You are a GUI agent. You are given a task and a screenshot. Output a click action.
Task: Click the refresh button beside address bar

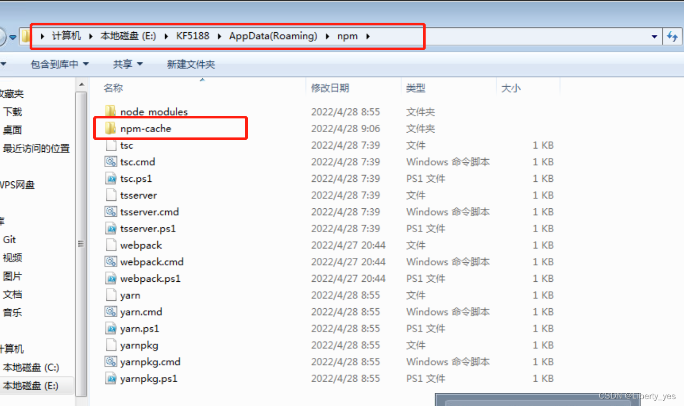pyautogui.click(x=672, y=36)
